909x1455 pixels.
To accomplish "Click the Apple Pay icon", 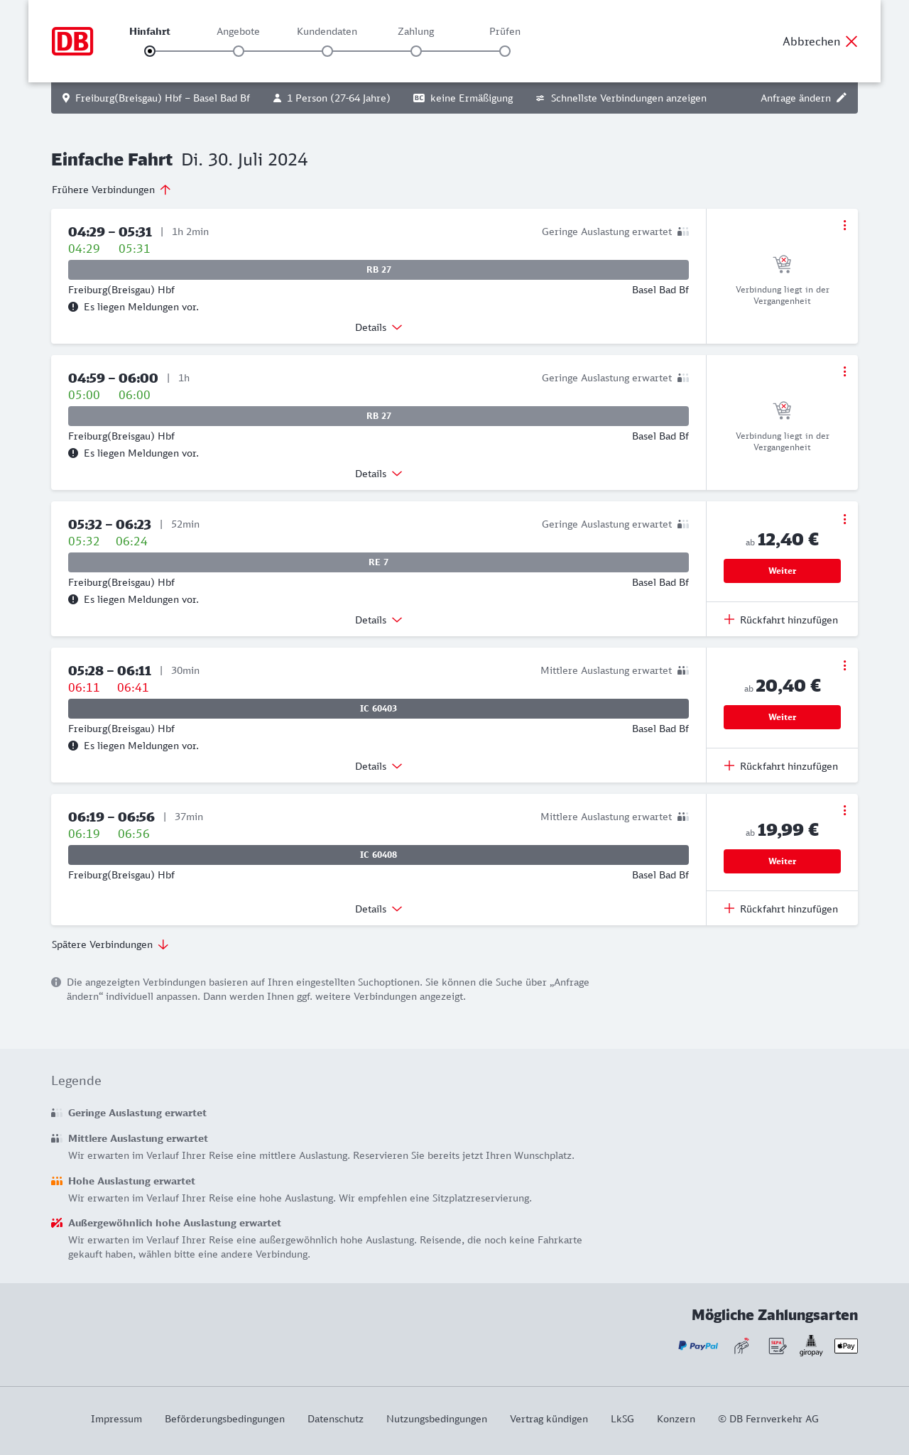I will [846, 1346].
